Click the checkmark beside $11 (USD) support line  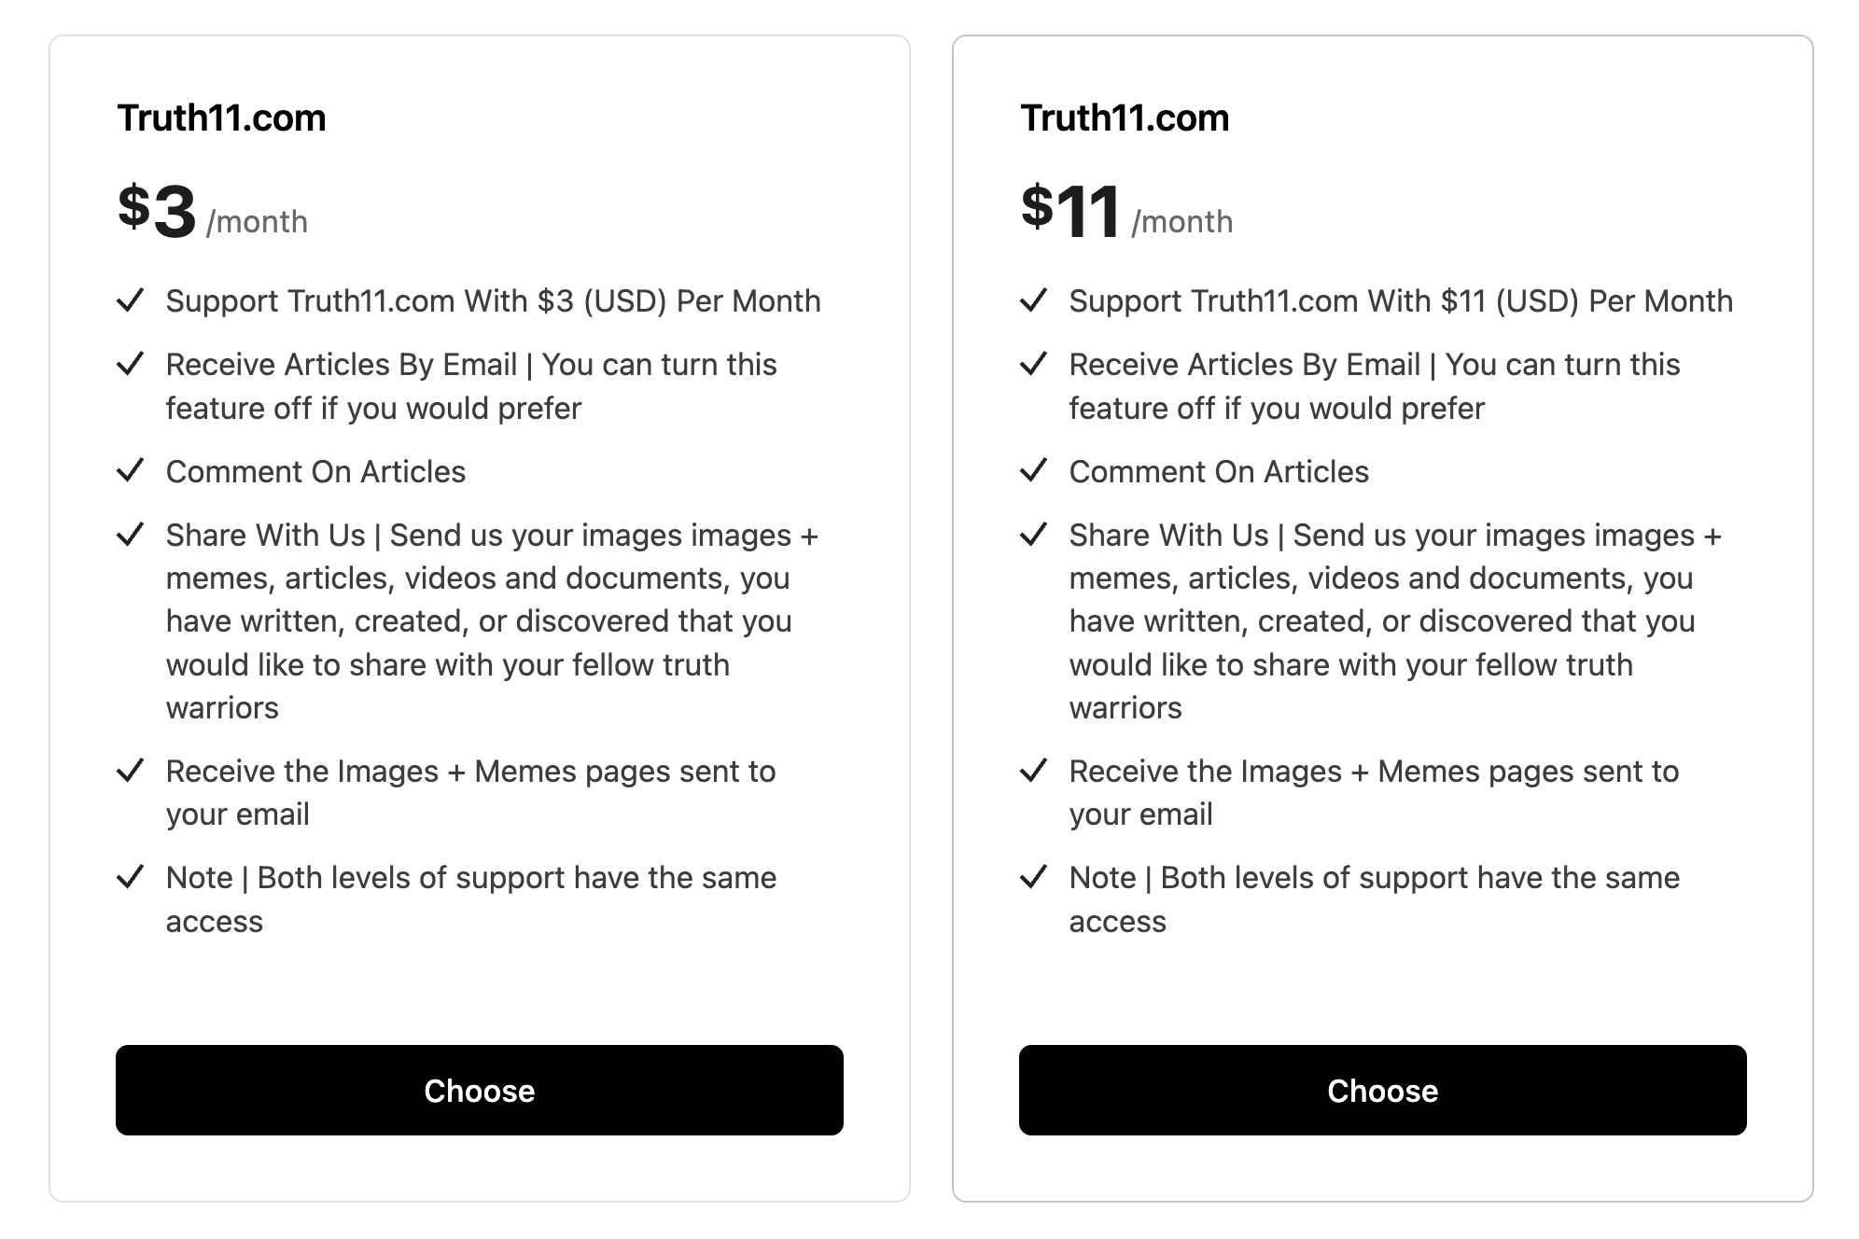click(x=1033, y=300)
